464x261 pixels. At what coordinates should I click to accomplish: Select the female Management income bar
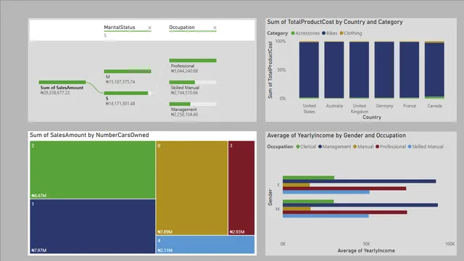(x=360, y=181)
